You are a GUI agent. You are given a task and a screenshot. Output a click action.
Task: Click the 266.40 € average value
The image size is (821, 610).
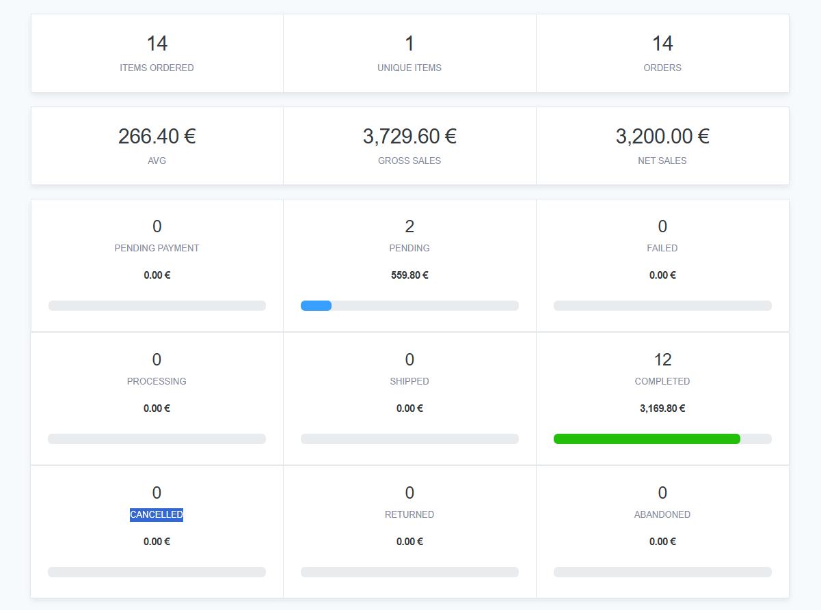click(157, 137)
